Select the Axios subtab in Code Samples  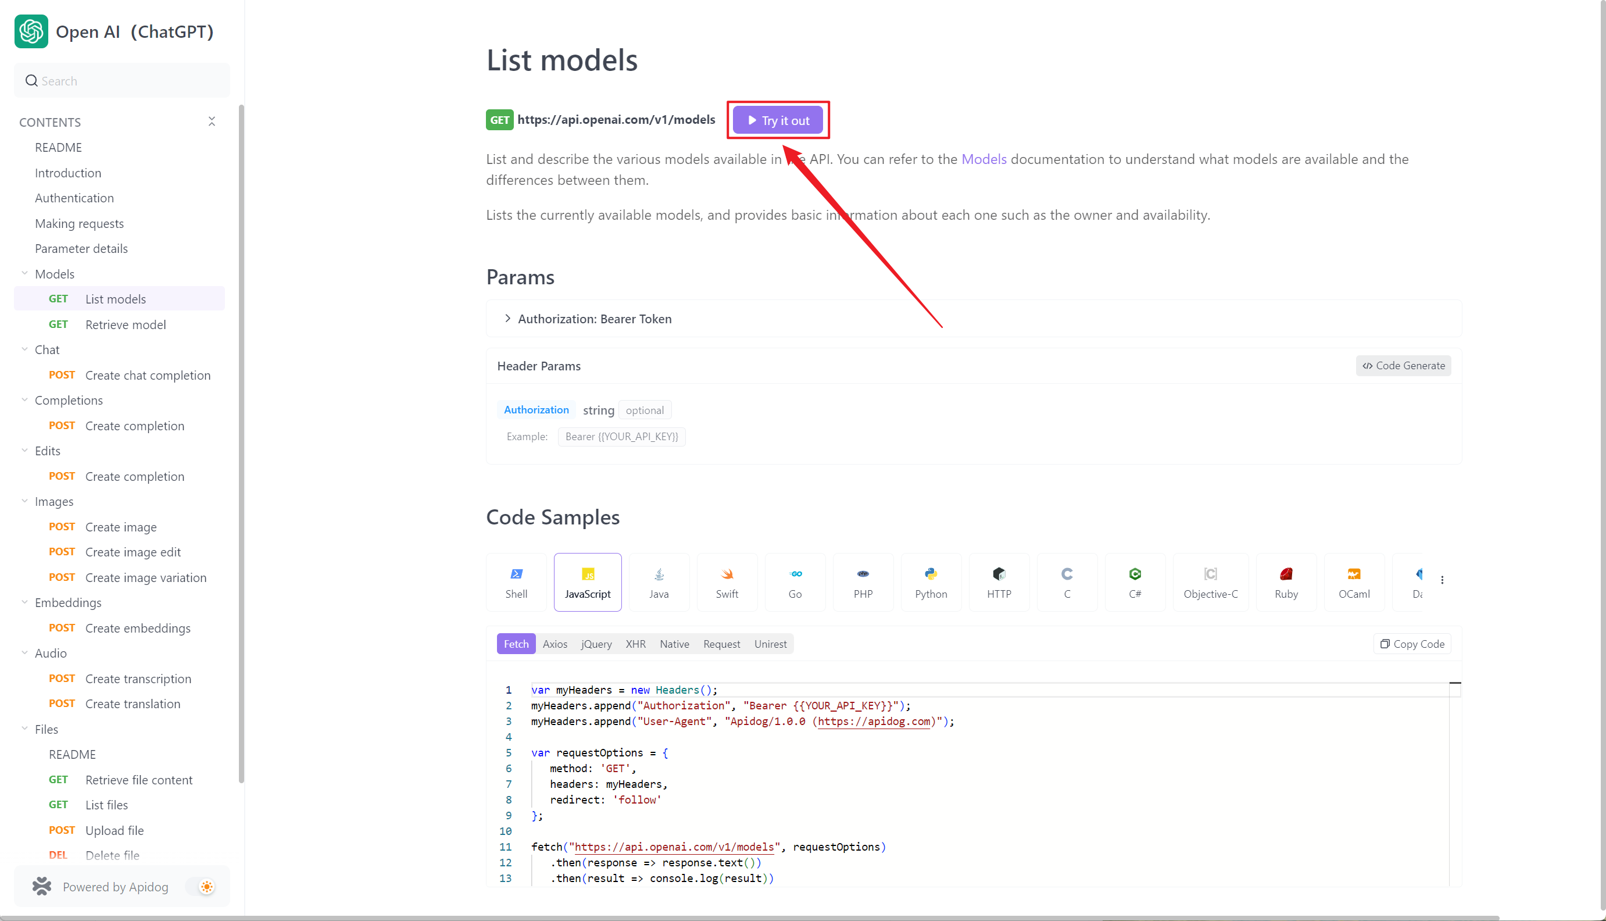(555, 643)
